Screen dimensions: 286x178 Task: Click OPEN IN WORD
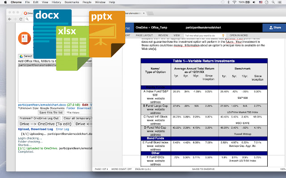tap(239, 35)
